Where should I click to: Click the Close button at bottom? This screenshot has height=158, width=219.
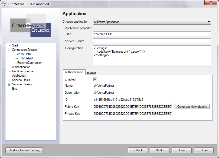(x=204, y=150)
